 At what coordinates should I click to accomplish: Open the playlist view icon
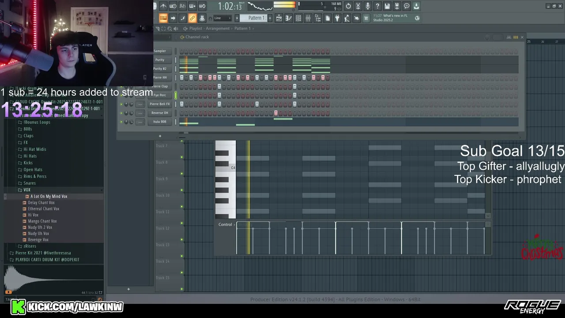pos(279,18)
